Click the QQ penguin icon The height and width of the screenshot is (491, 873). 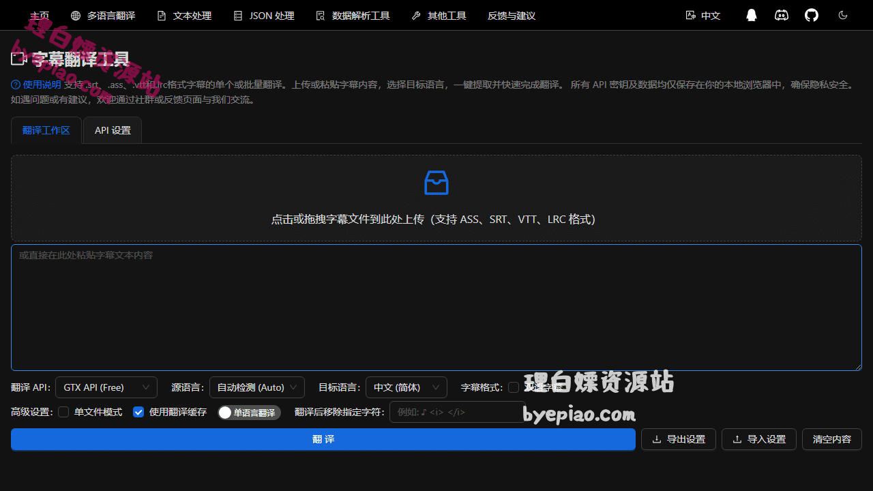pos(751,15)
